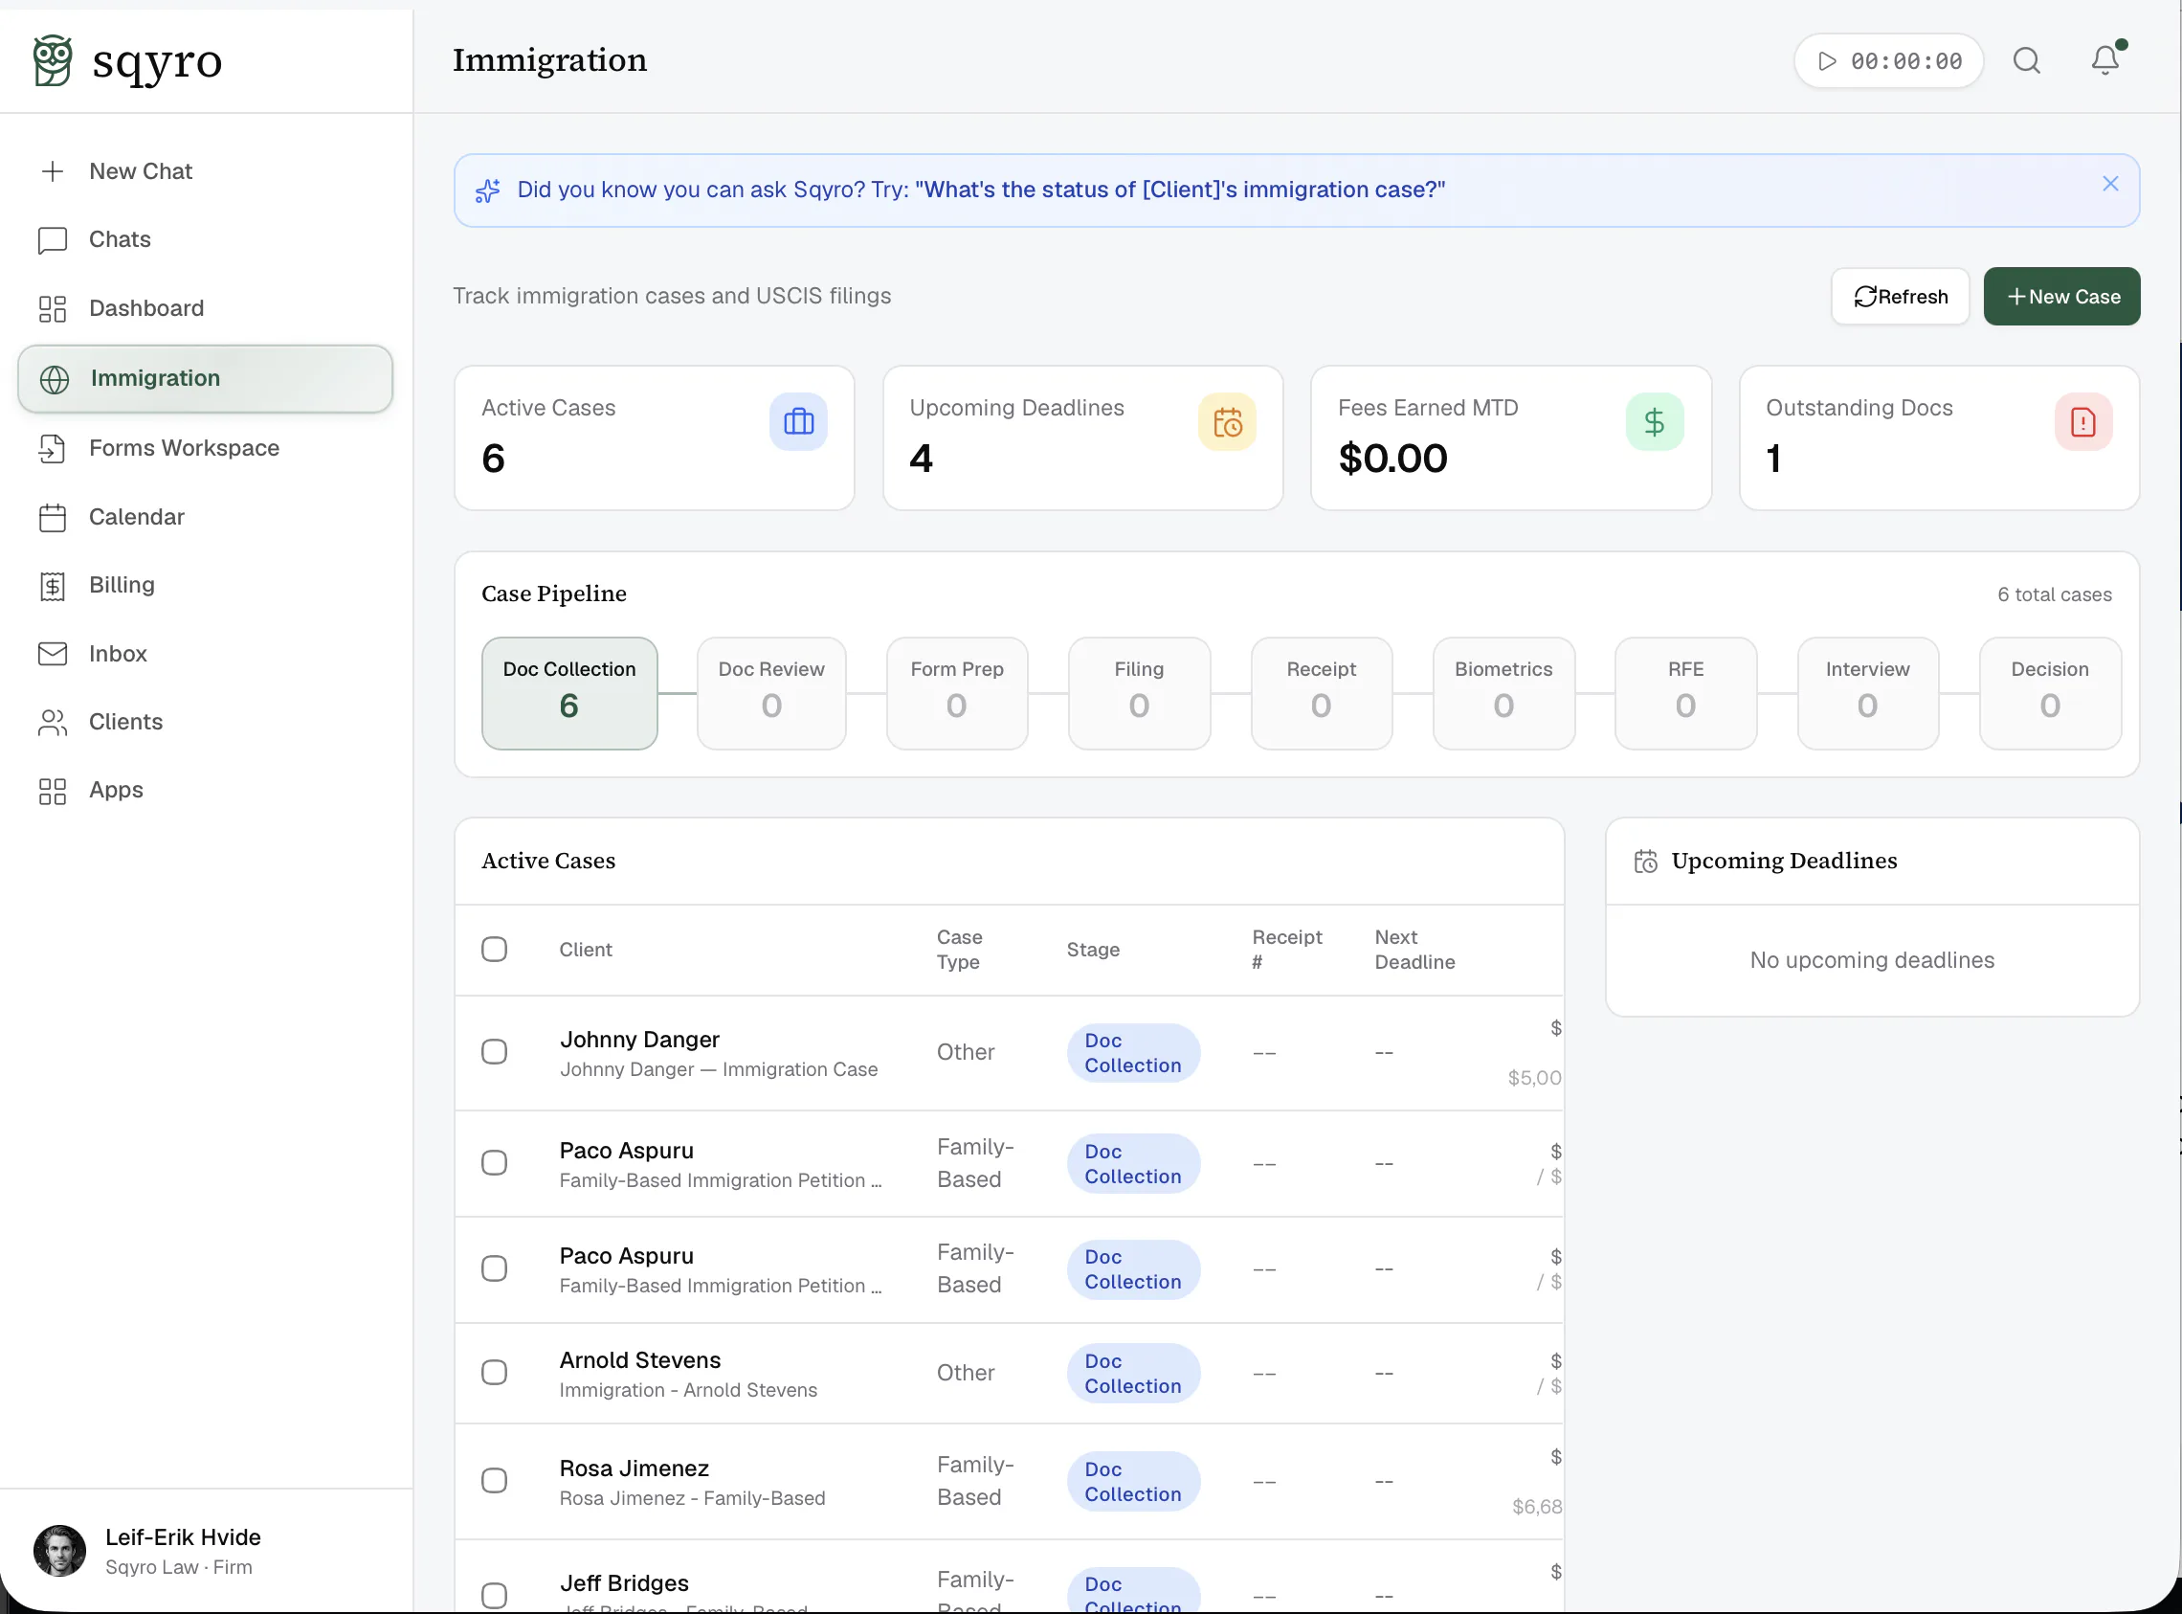Click the Apps grid icon
2182x1614 pixels.
53,791
